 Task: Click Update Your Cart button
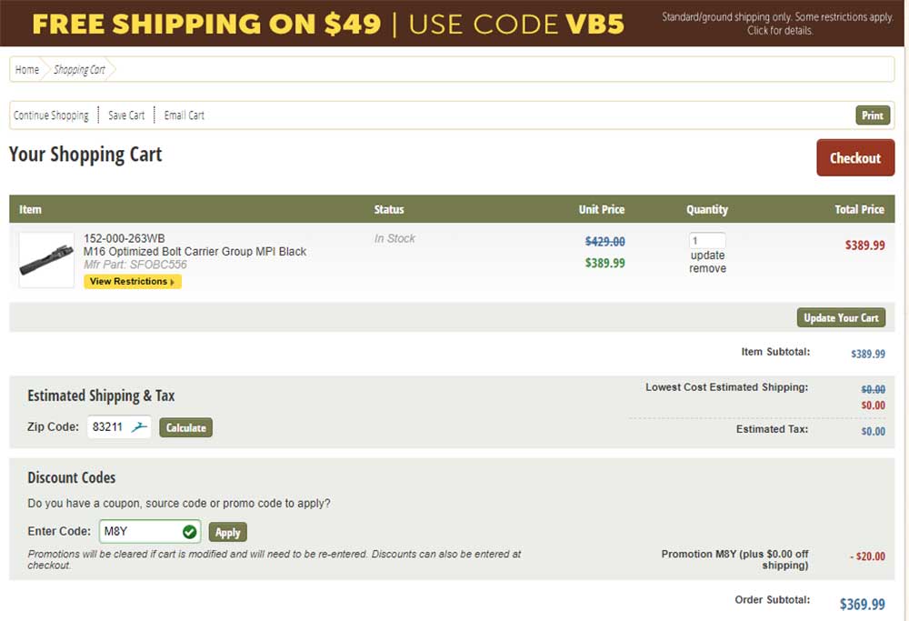[x=841, y=317]
